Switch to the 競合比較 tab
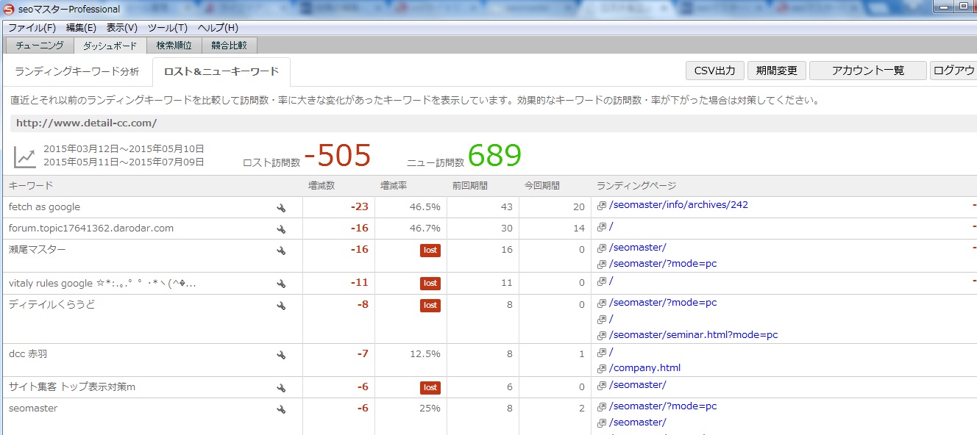977x435 pixels. [x=229, y=46]
